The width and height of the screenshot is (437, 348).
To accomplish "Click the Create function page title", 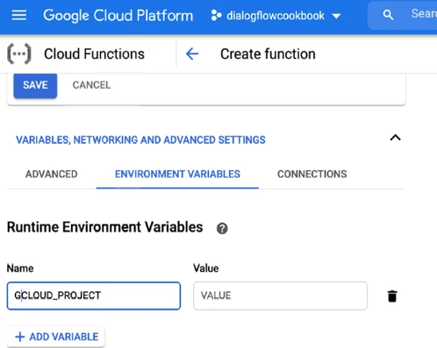I will coord(268,54).
